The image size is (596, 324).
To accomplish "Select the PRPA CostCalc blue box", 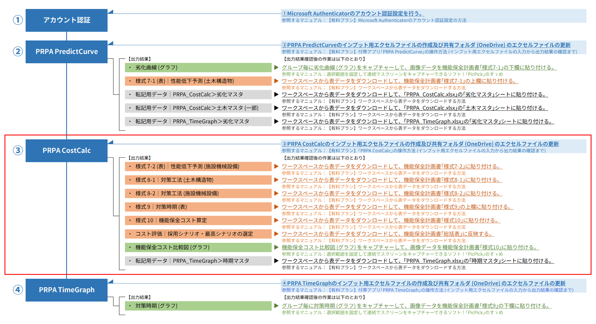I will point(66,151).
